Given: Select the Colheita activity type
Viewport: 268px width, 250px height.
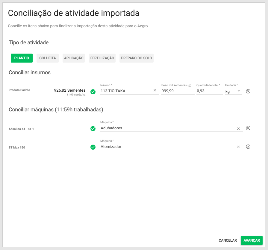Looking at the screenshot, I should click(48, 58).
